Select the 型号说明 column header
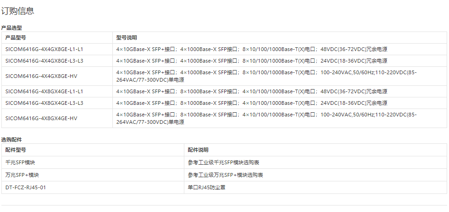This screenshot has width=449, height=212. (126, 38)
